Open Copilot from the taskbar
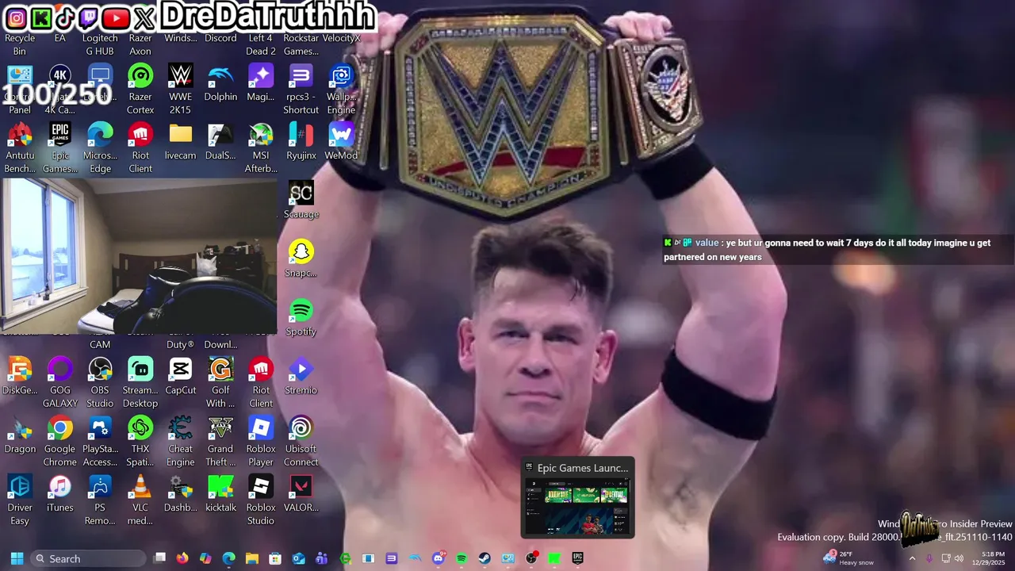1015x571 pixels. click(205, 558)
